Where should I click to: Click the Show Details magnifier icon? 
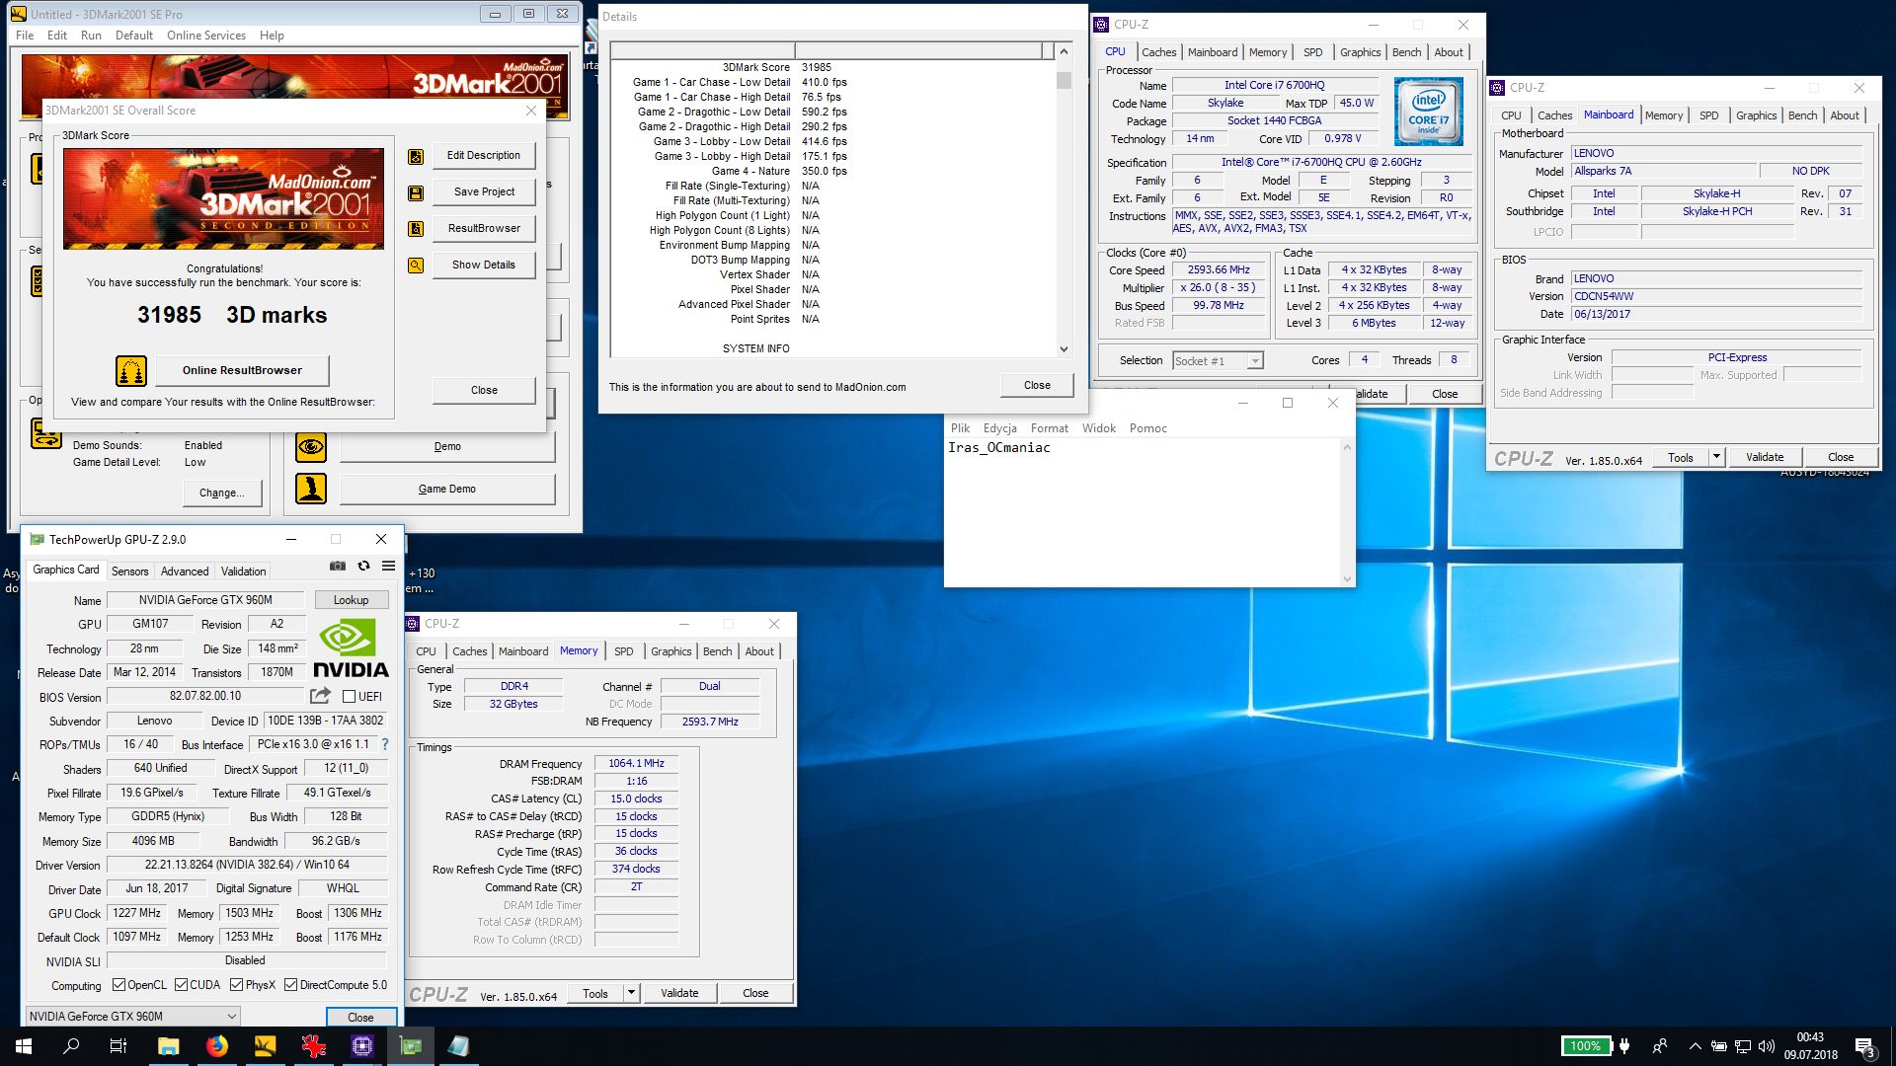pos(416,266)
